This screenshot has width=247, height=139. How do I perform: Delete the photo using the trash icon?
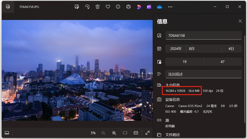(97, 7)
